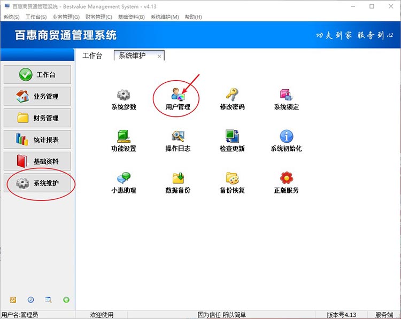Click the key icon in sidebar bottom

(x=13, y=300)
